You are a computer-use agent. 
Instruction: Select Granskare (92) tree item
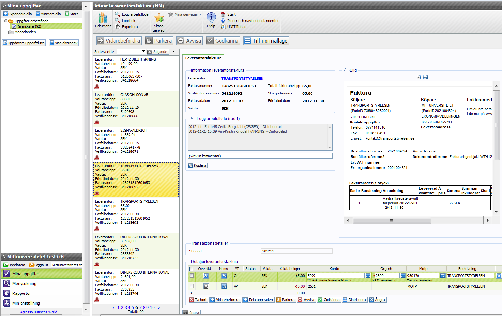(x=29, y=26)
